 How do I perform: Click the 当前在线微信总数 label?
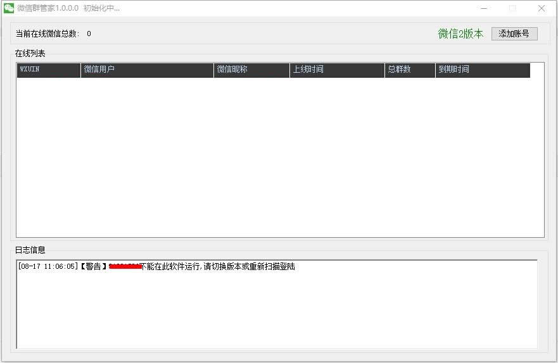48,34
